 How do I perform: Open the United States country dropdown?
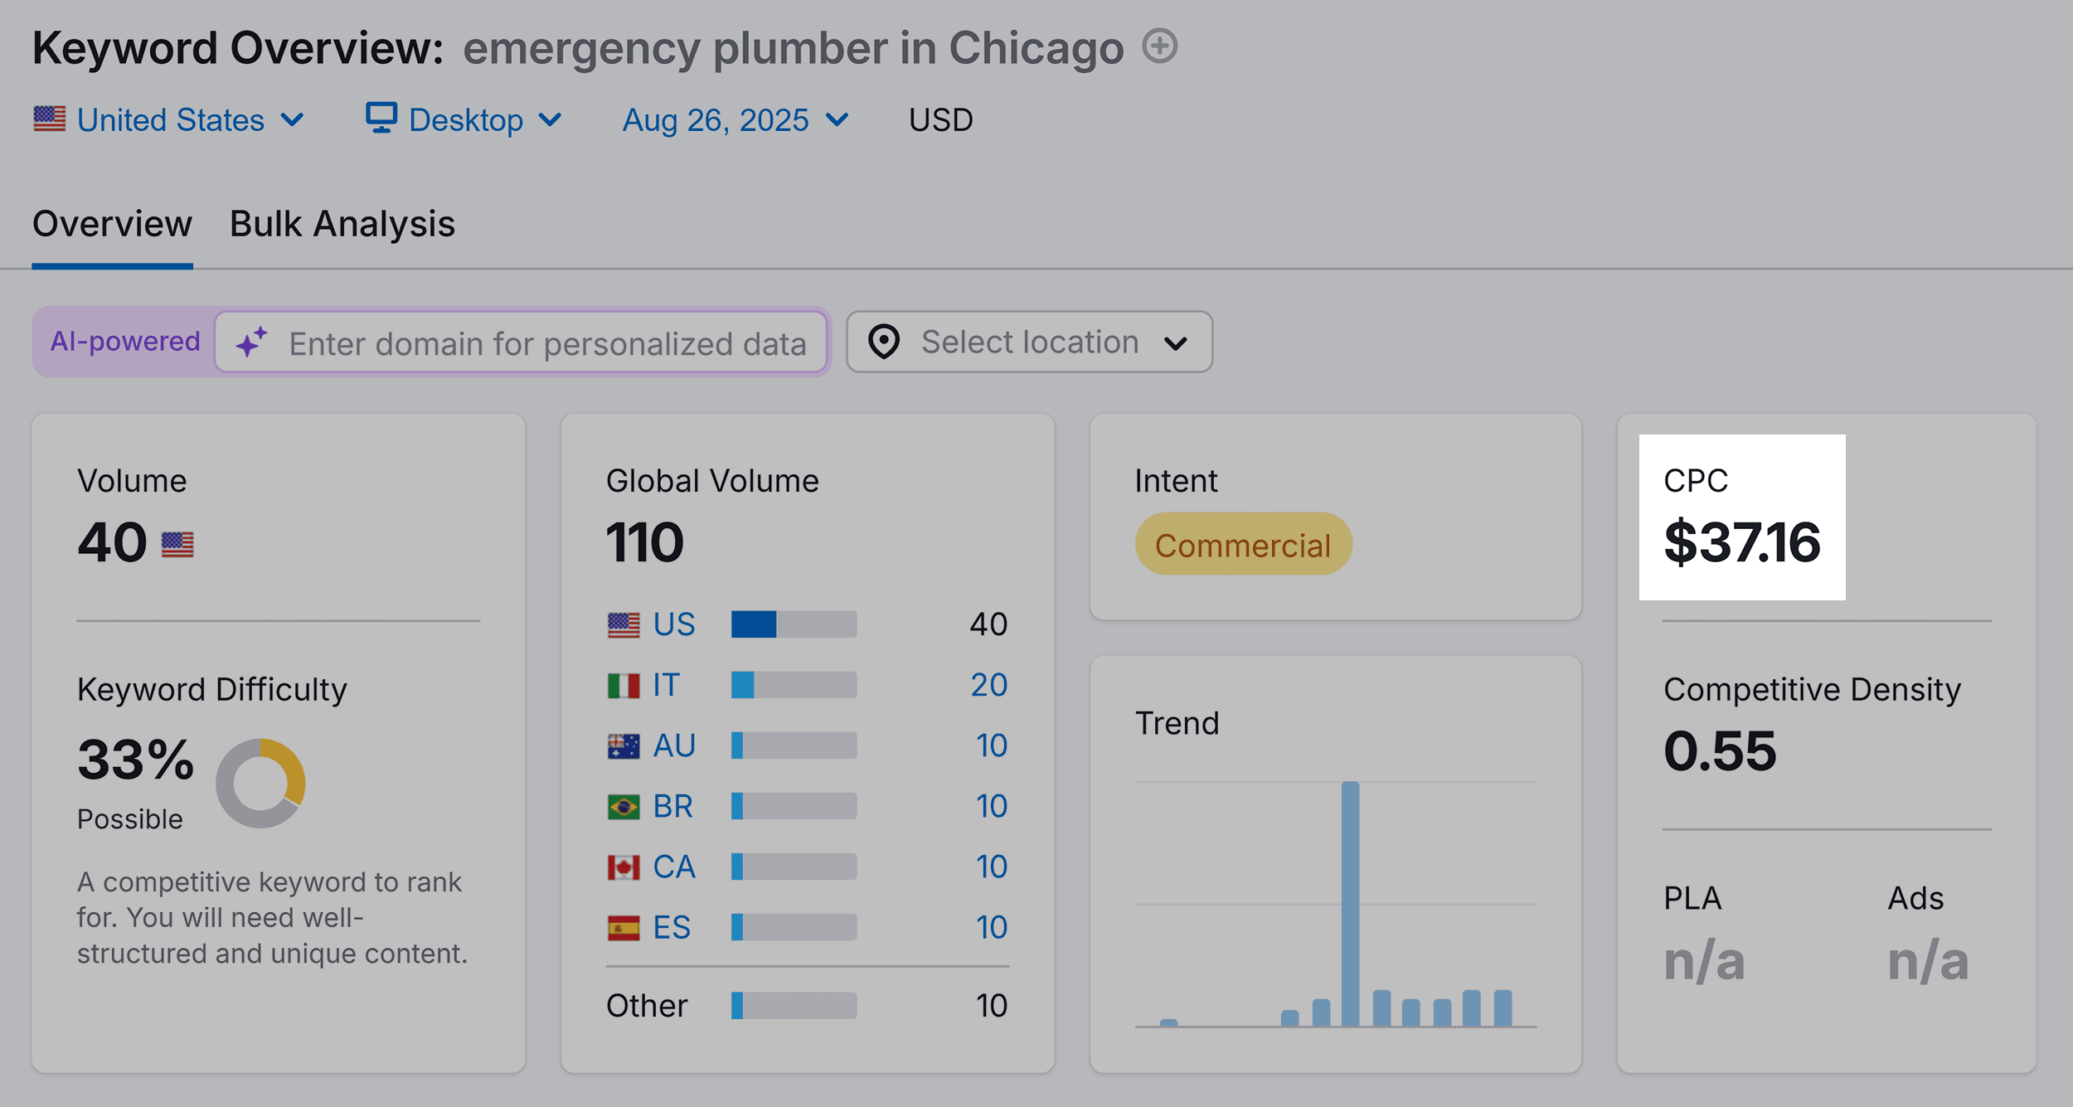170,120
